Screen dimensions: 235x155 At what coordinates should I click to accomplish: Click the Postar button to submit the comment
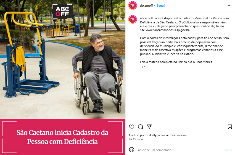click(x=228, y=150)
